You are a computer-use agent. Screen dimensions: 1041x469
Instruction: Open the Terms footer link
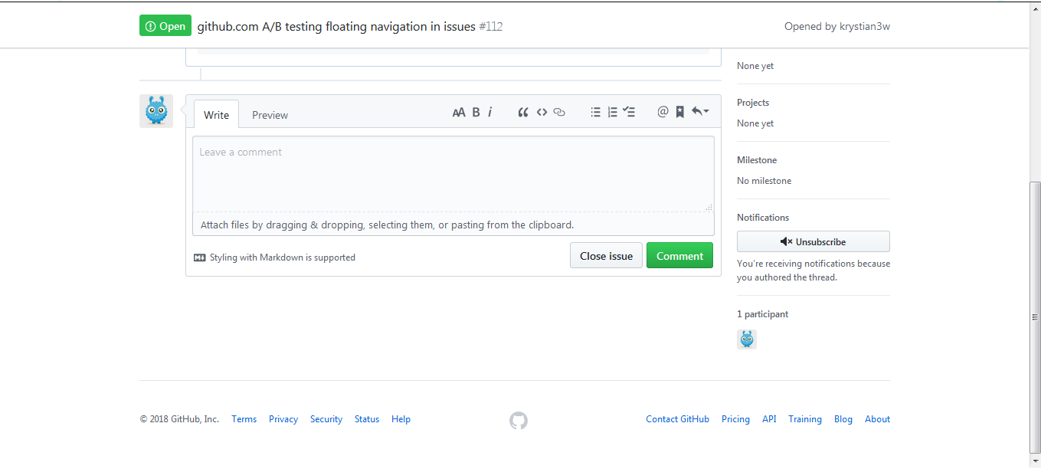244,419
